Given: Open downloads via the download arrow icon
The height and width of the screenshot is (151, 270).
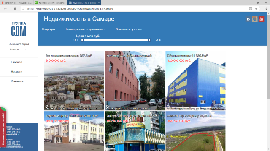Looking at the screenshot, I should click(266, 9).
